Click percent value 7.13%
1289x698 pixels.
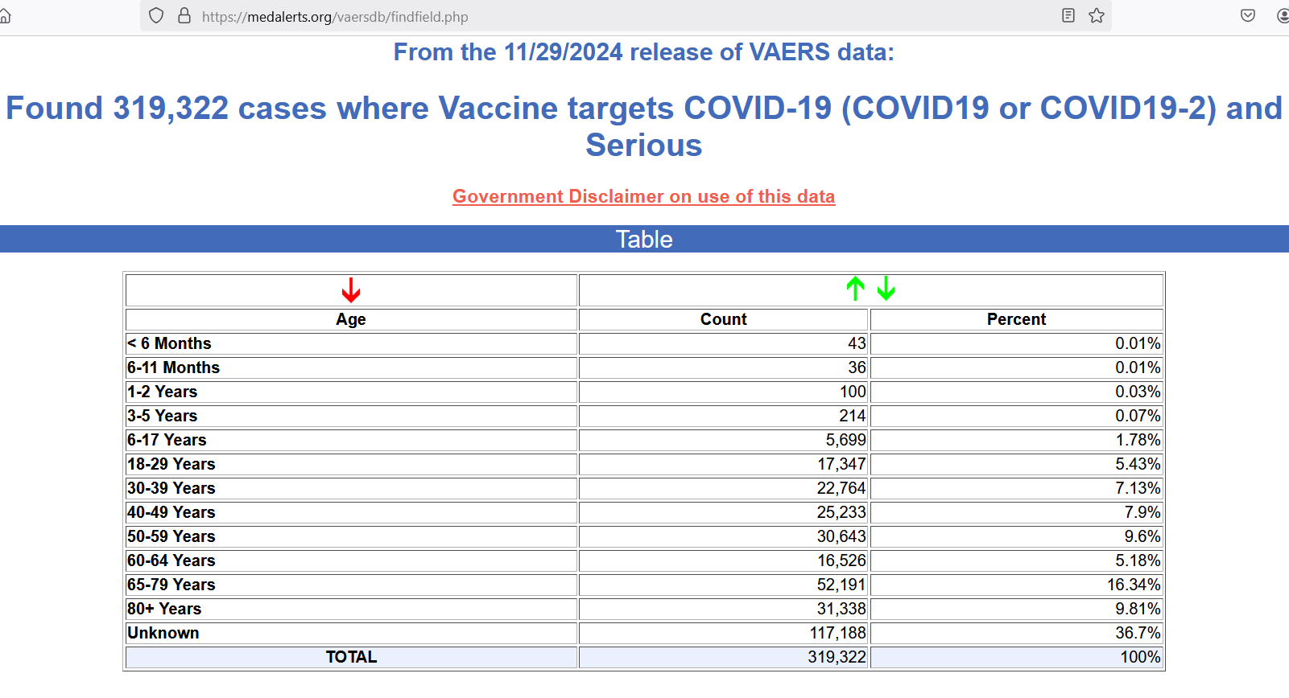[x=1138, y=488]
